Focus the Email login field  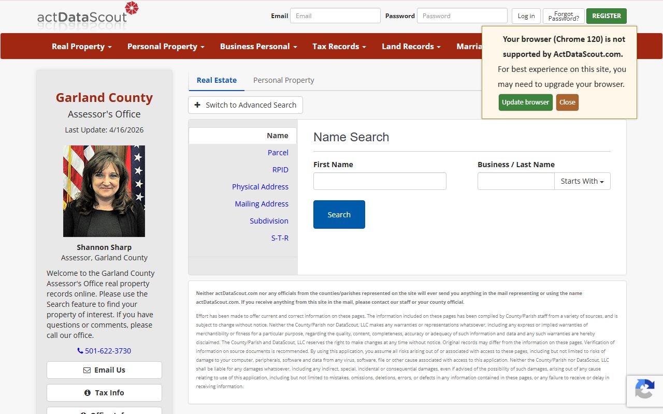tap(335, 16)
